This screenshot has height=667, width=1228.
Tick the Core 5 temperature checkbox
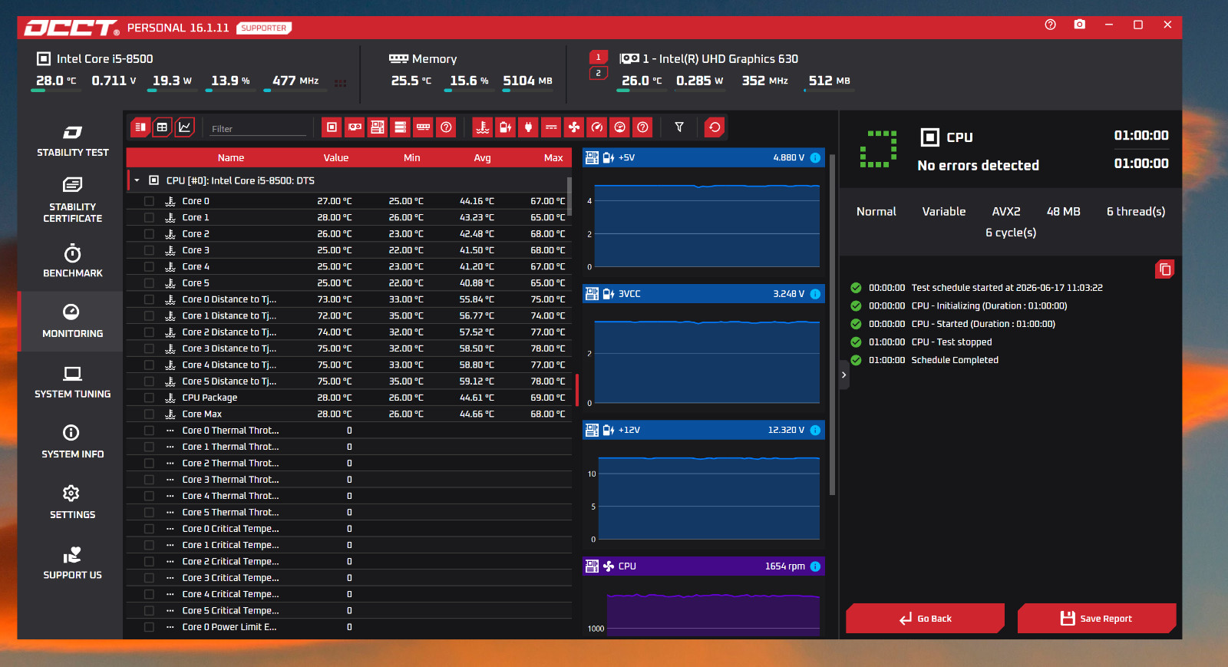(149, 283)
